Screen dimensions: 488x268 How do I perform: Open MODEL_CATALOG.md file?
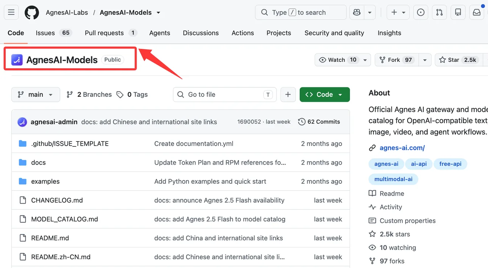(x=64, y=219)
